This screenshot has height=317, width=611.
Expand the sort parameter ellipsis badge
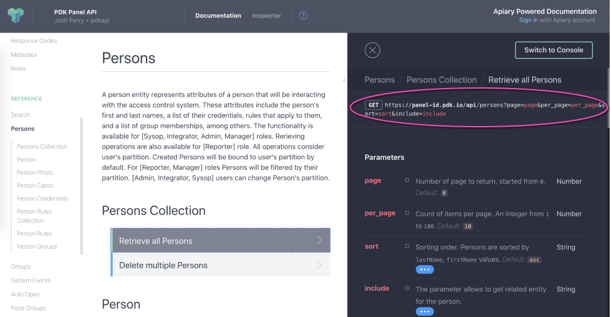click(x=425, y=270)
